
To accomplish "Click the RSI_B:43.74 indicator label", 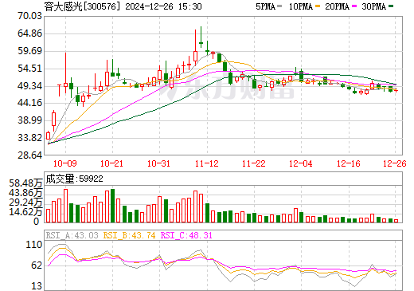I will [x=129, y=235].
